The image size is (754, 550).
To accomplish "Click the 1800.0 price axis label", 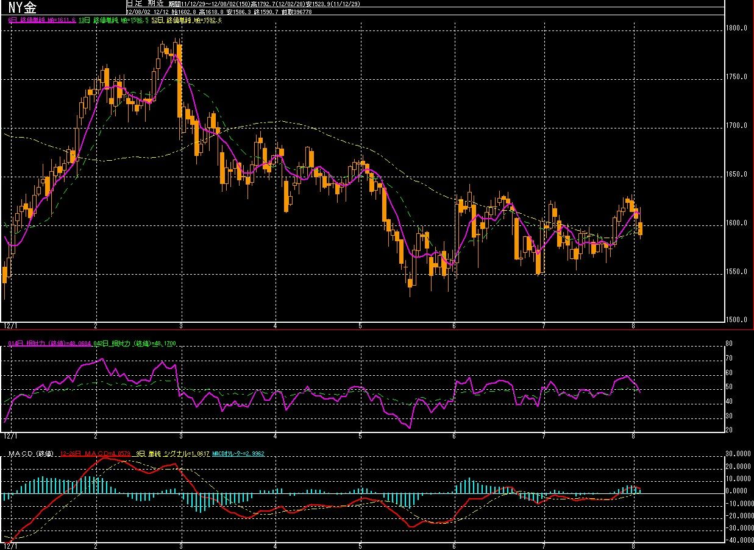I will pos(736,28).
